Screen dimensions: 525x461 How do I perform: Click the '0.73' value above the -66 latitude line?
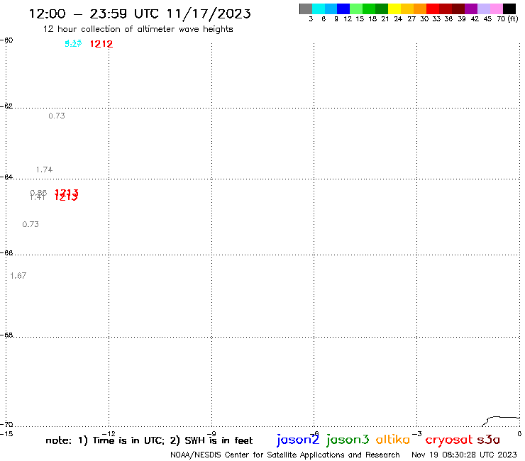(31, 224)
